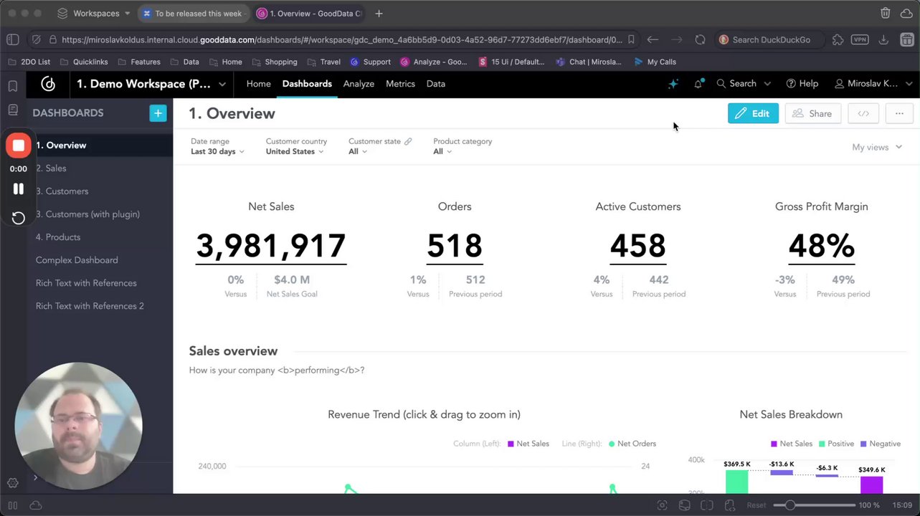Image resolution: width=920 pixels, height=516 pixels.
Task: Open the Product category filter
Action: click(x=463, y=146)
